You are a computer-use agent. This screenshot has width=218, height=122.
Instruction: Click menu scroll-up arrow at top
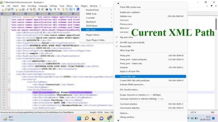pyautogui.click(x=118, y=3)
